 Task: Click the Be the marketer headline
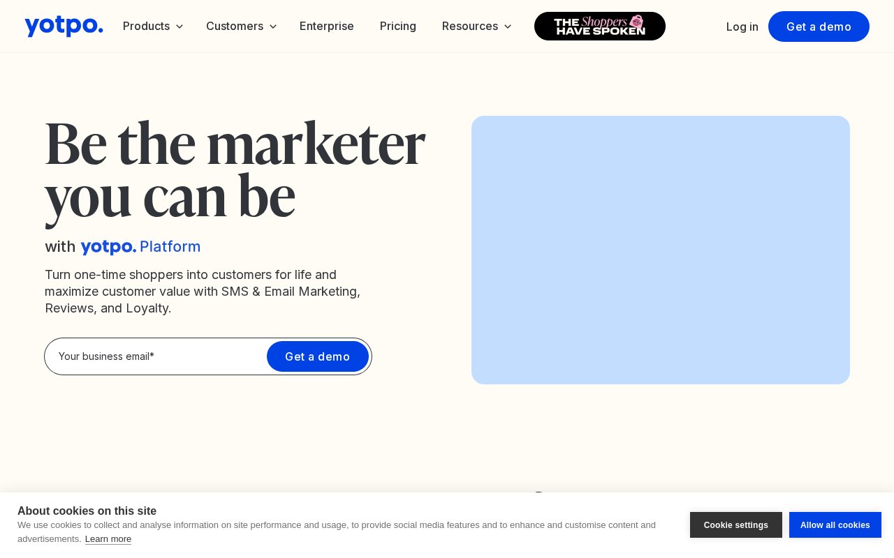tap(235, 172)
